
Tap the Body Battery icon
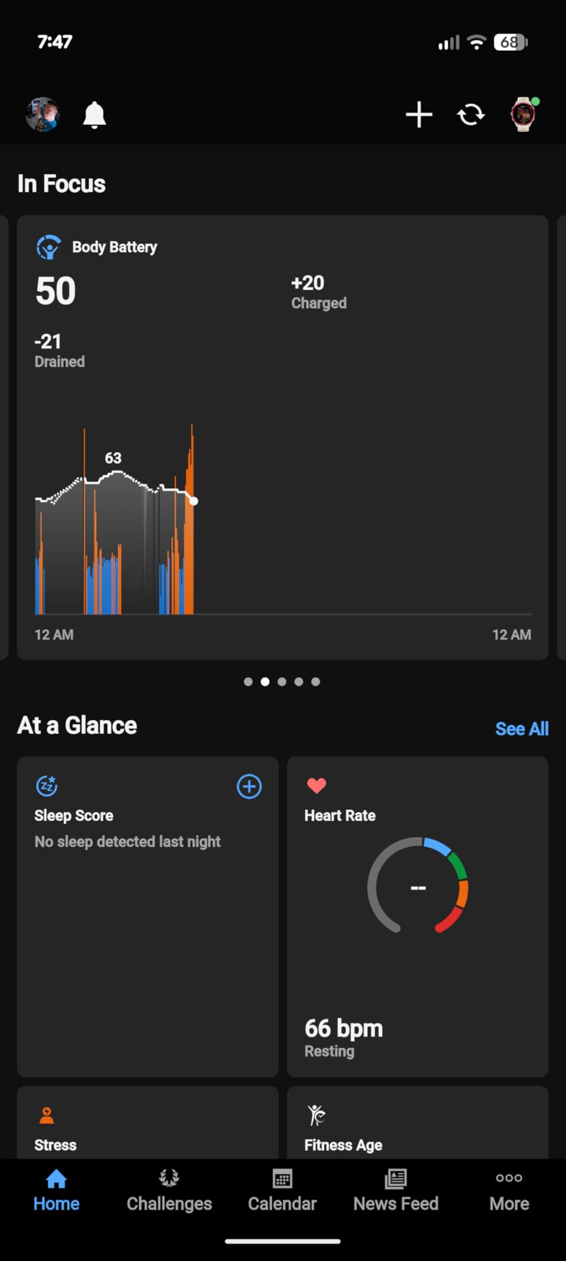(48, 247)
